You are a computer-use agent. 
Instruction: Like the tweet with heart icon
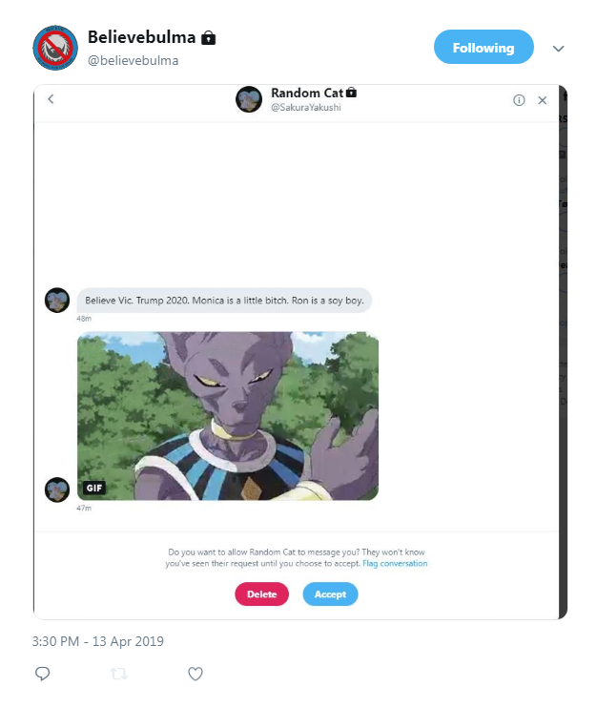196,674
